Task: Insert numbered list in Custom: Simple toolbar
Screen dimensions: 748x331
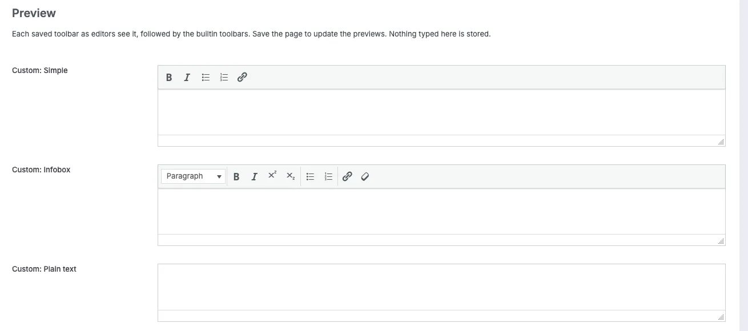Action: pyautogui.click(x=224, y=78)
